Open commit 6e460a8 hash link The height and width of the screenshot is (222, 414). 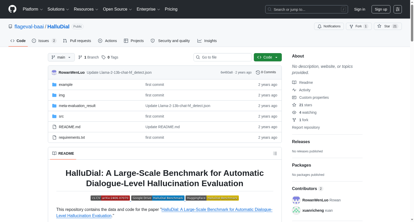pos(227,72)
